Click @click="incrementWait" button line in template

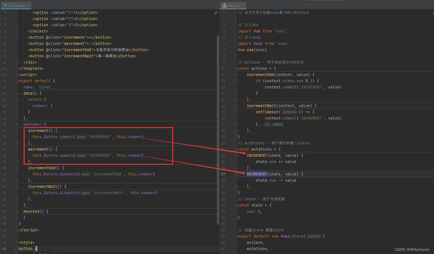coord(82,56)
